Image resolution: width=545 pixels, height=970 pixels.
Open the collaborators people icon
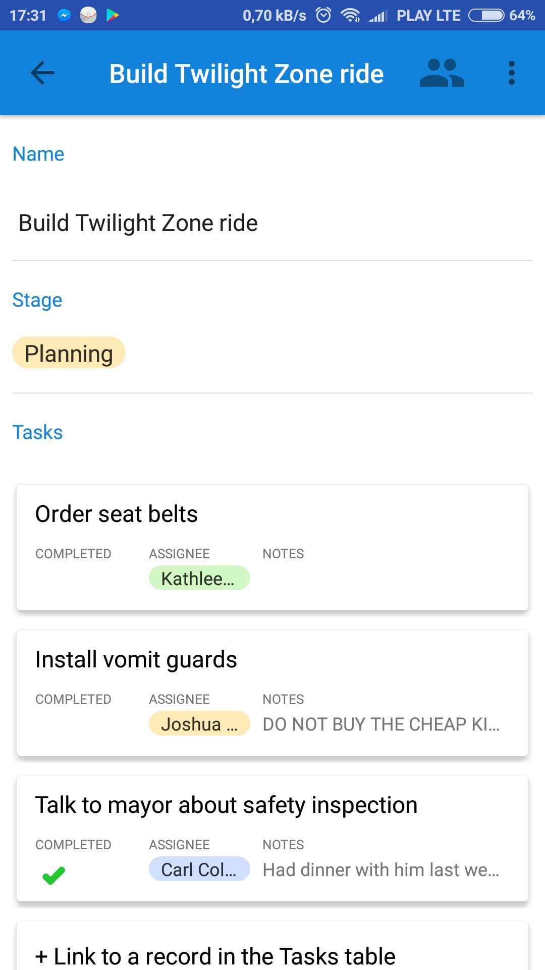point(442,73)
